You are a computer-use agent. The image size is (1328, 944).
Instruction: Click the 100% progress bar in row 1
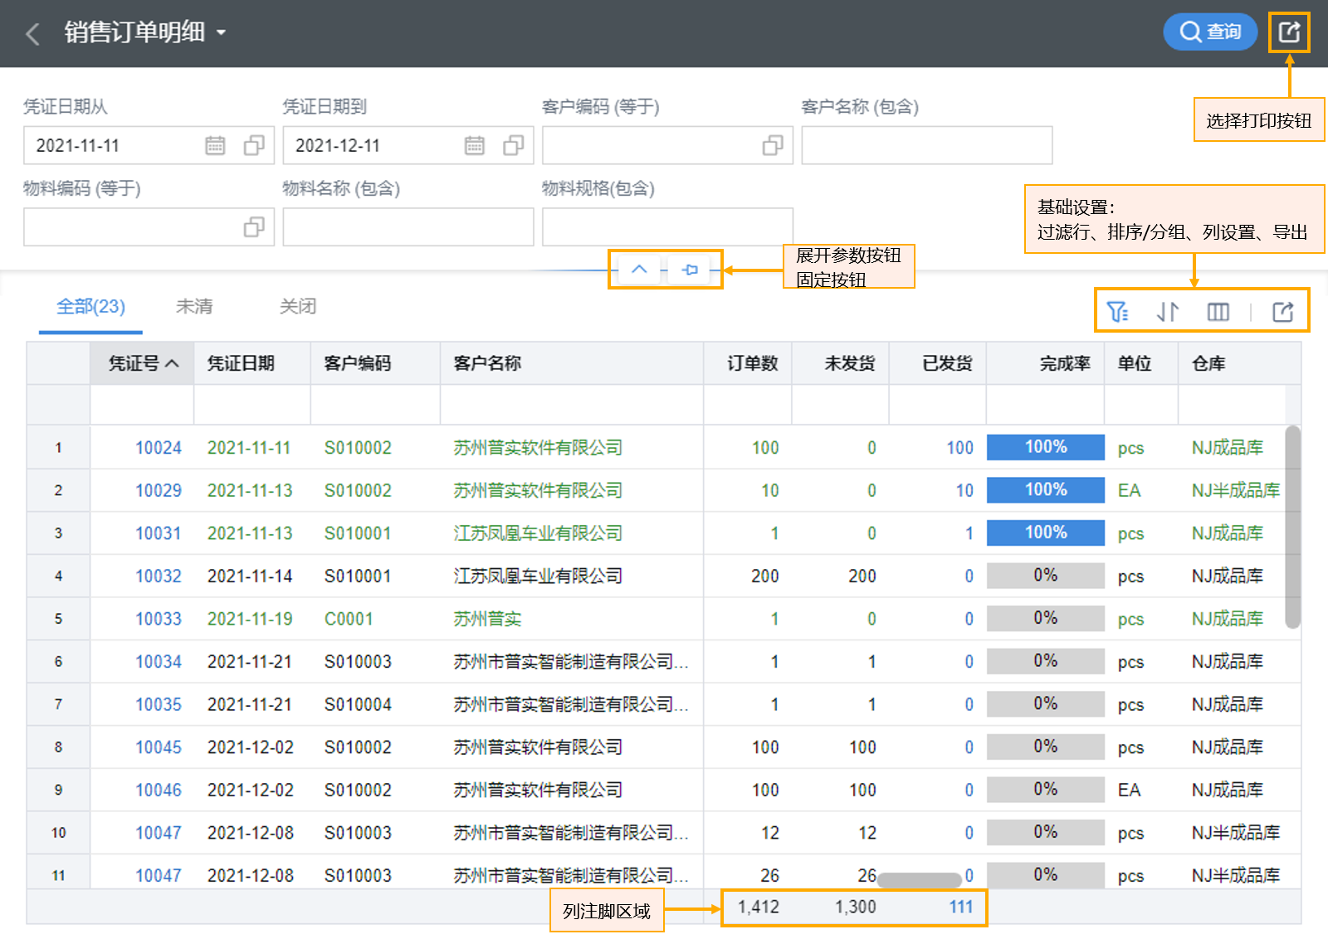coord(1046,447)
